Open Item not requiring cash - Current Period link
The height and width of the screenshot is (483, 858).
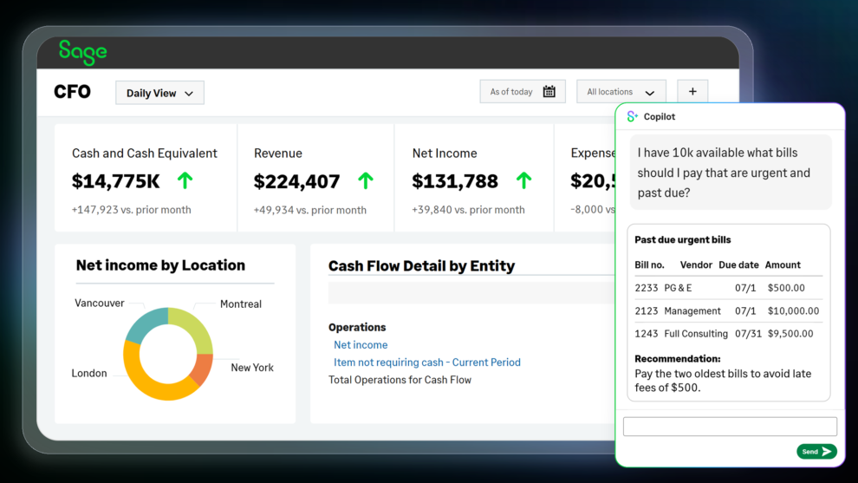coord(426,362)
